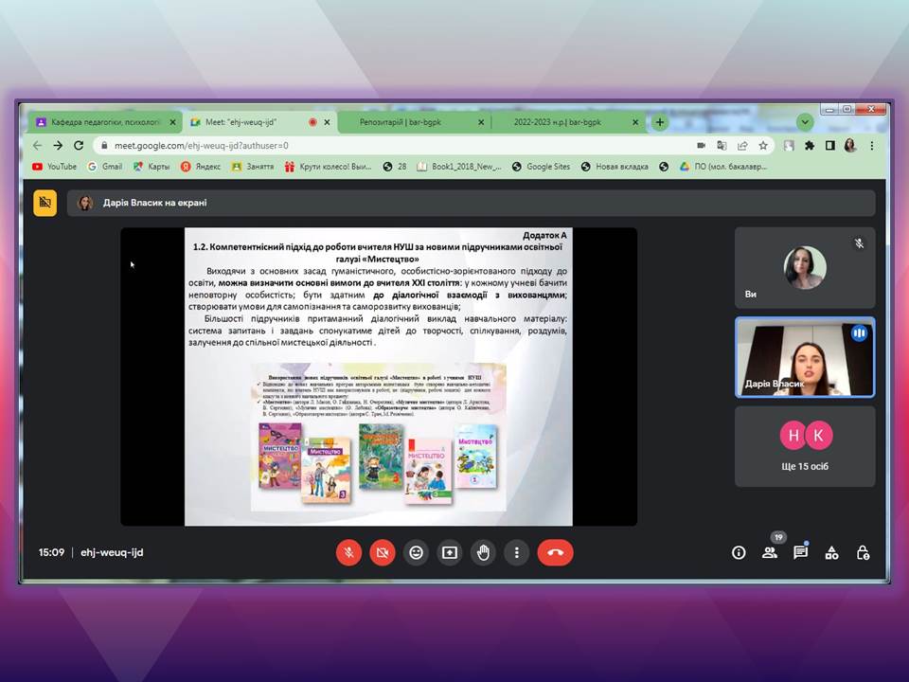Click meeting code ehj-weuq-ijd text
This screenshot has width=909, height=682.
[112, 552]
